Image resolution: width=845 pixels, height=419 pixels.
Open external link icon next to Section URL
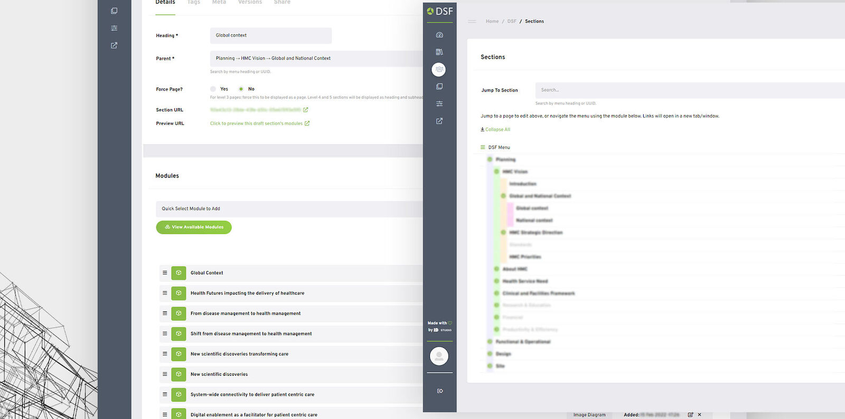306,110
